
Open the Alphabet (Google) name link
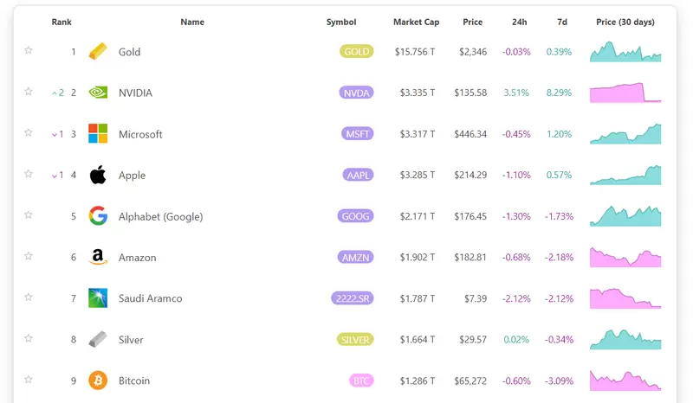[x=160, y=216]
